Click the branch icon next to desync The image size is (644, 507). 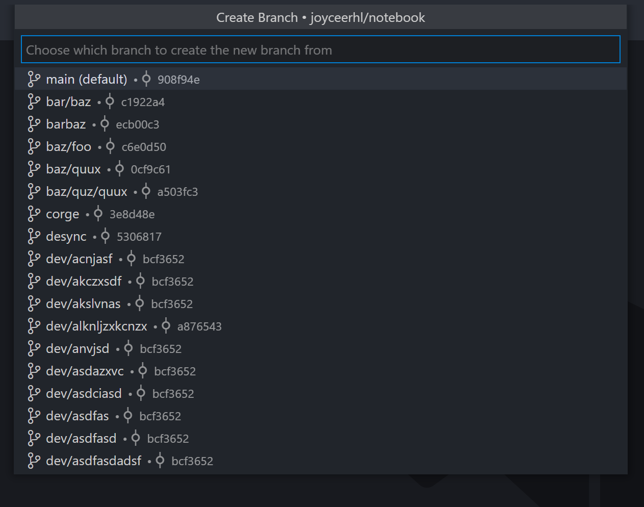click(34, 236)
